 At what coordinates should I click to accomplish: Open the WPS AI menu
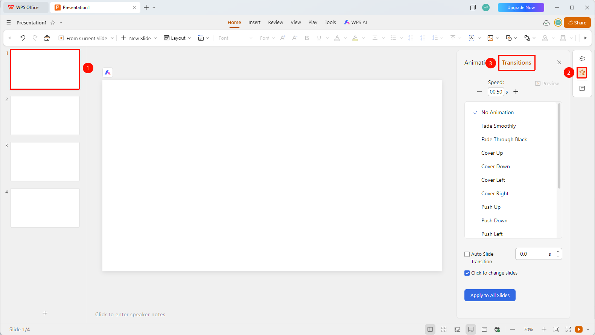click(355, 23)
